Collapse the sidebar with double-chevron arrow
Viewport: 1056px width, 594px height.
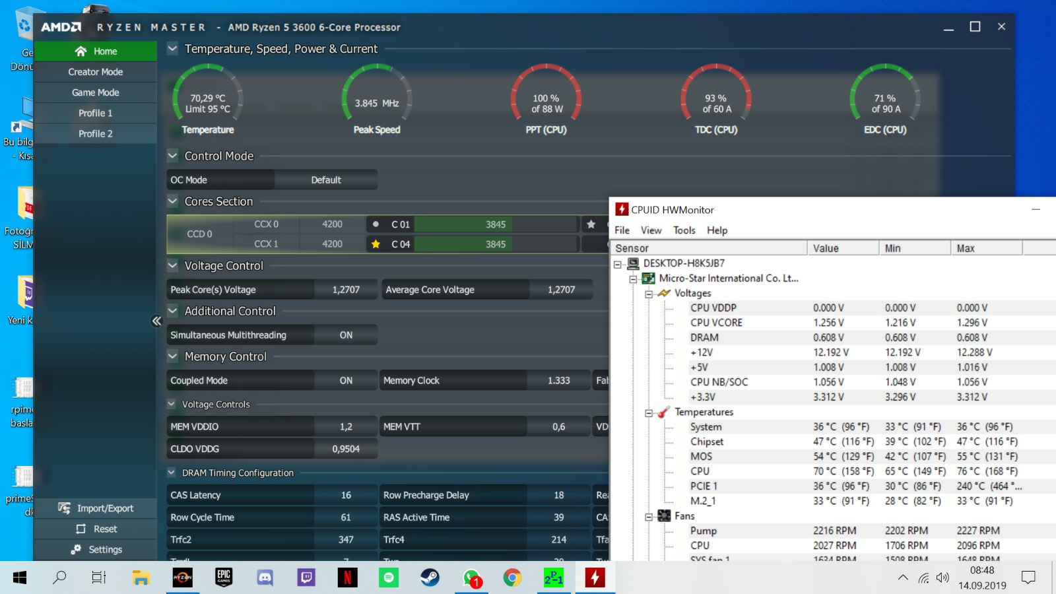pos(156,321)
